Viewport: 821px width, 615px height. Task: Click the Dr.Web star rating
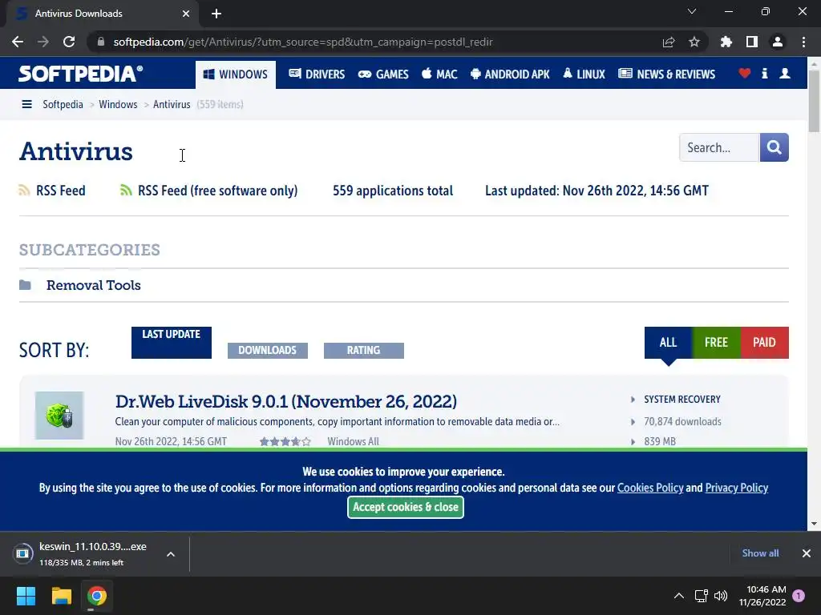pos(285,442)
